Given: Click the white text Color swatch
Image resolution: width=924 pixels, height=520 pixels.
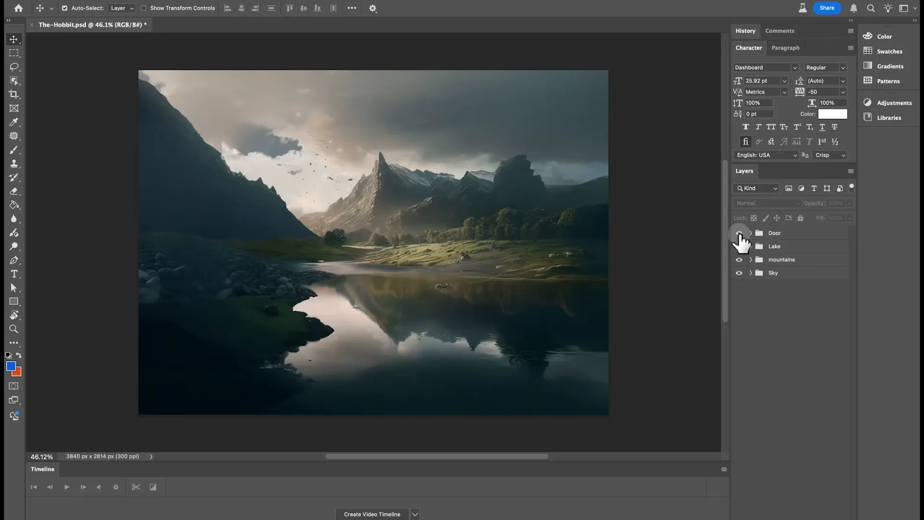Looking at the screenshot, I should click(833, 114).
